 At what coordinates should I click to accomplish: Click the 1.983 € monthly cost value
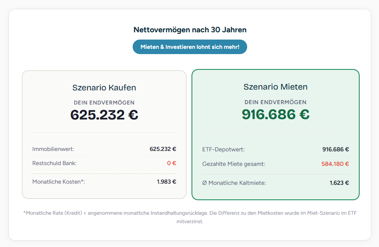[x=166, y=182]
